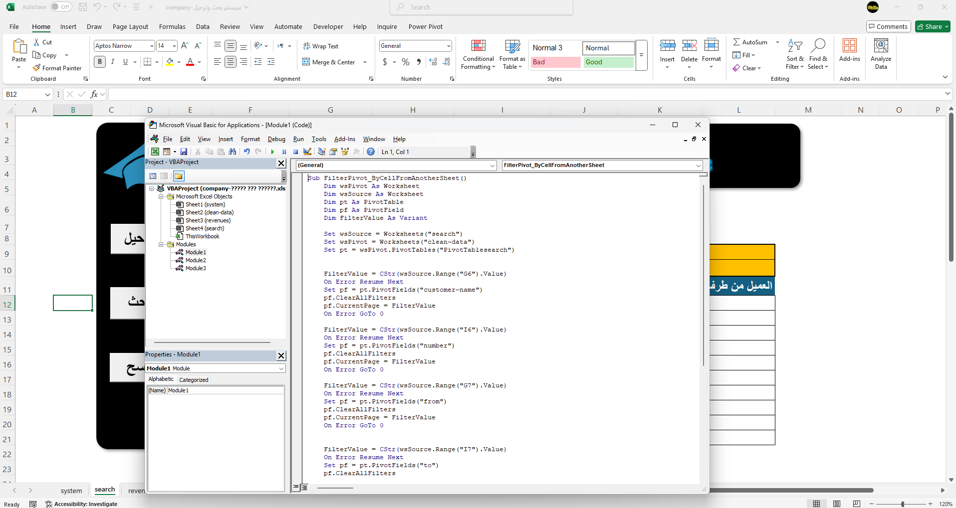Viewport: 956px width, 508px height.
Task: Open the Debug menu in VBA editor
Action: [x=276, y=139]
